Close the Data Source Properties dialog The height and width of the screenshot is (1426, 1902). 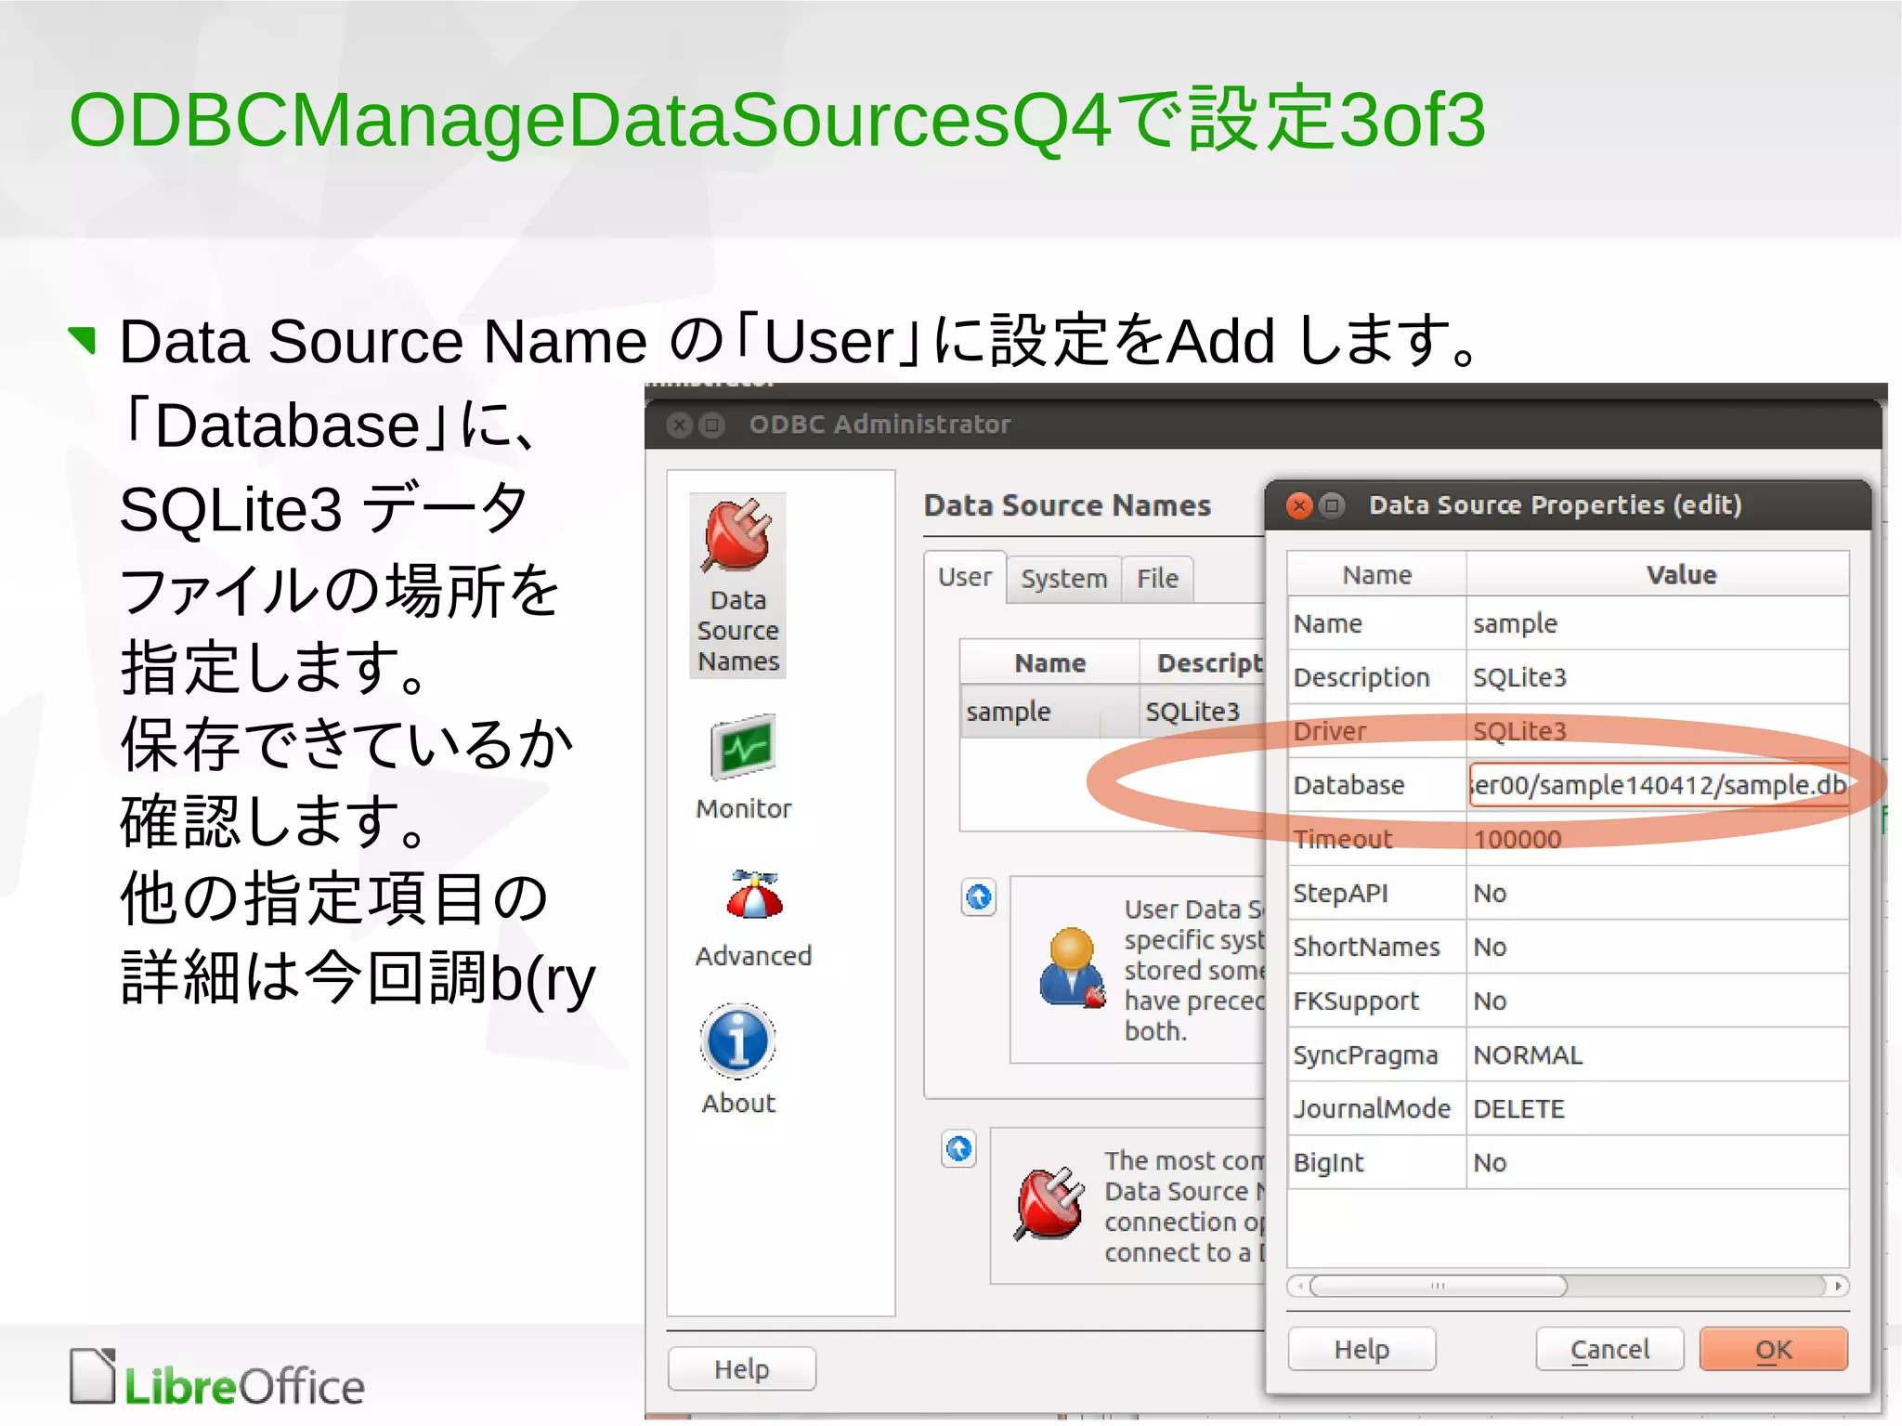(1299, 505)
